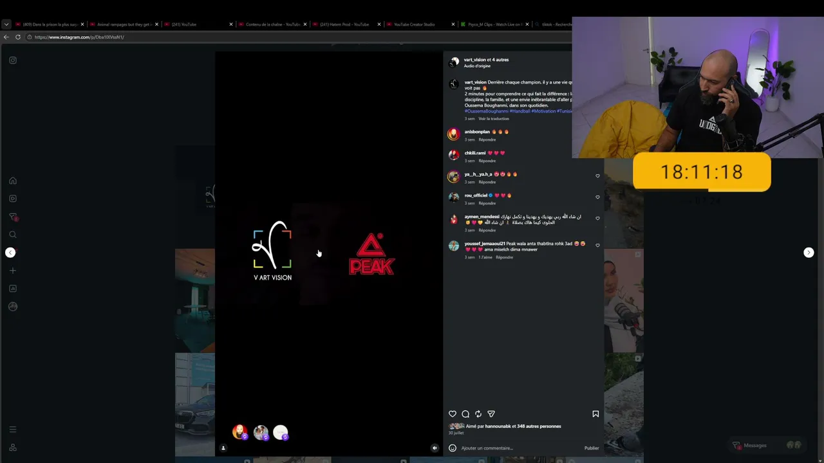Click 'Voir la traduction' under the caption
The height and width of the screenshot is (463, 824).
494,119
